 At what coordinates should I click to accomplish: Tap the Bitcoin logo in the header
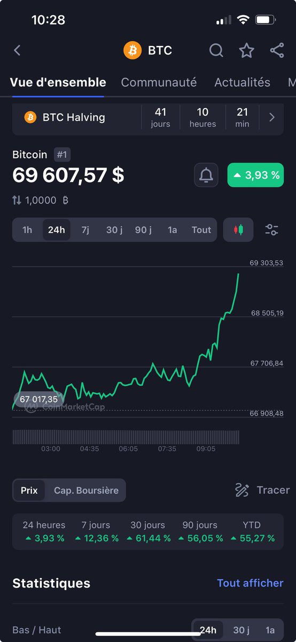tap(132, 50)
